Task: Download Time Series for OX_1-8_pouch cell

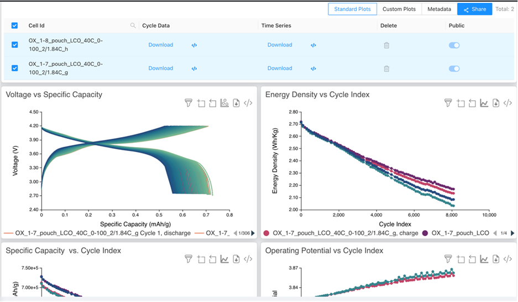Action: point(280,45)
